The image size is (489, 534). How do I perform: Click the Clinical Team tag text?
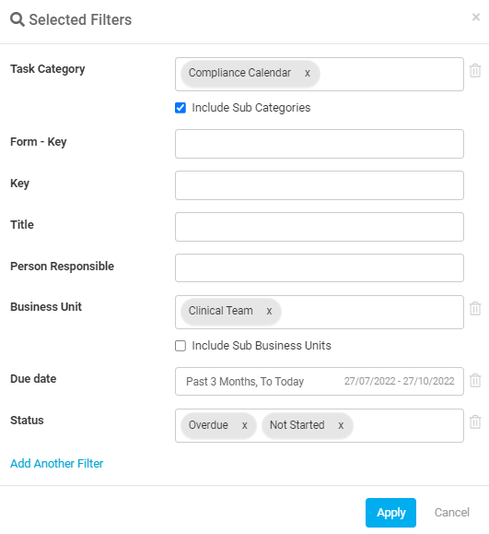coord(221,311)
